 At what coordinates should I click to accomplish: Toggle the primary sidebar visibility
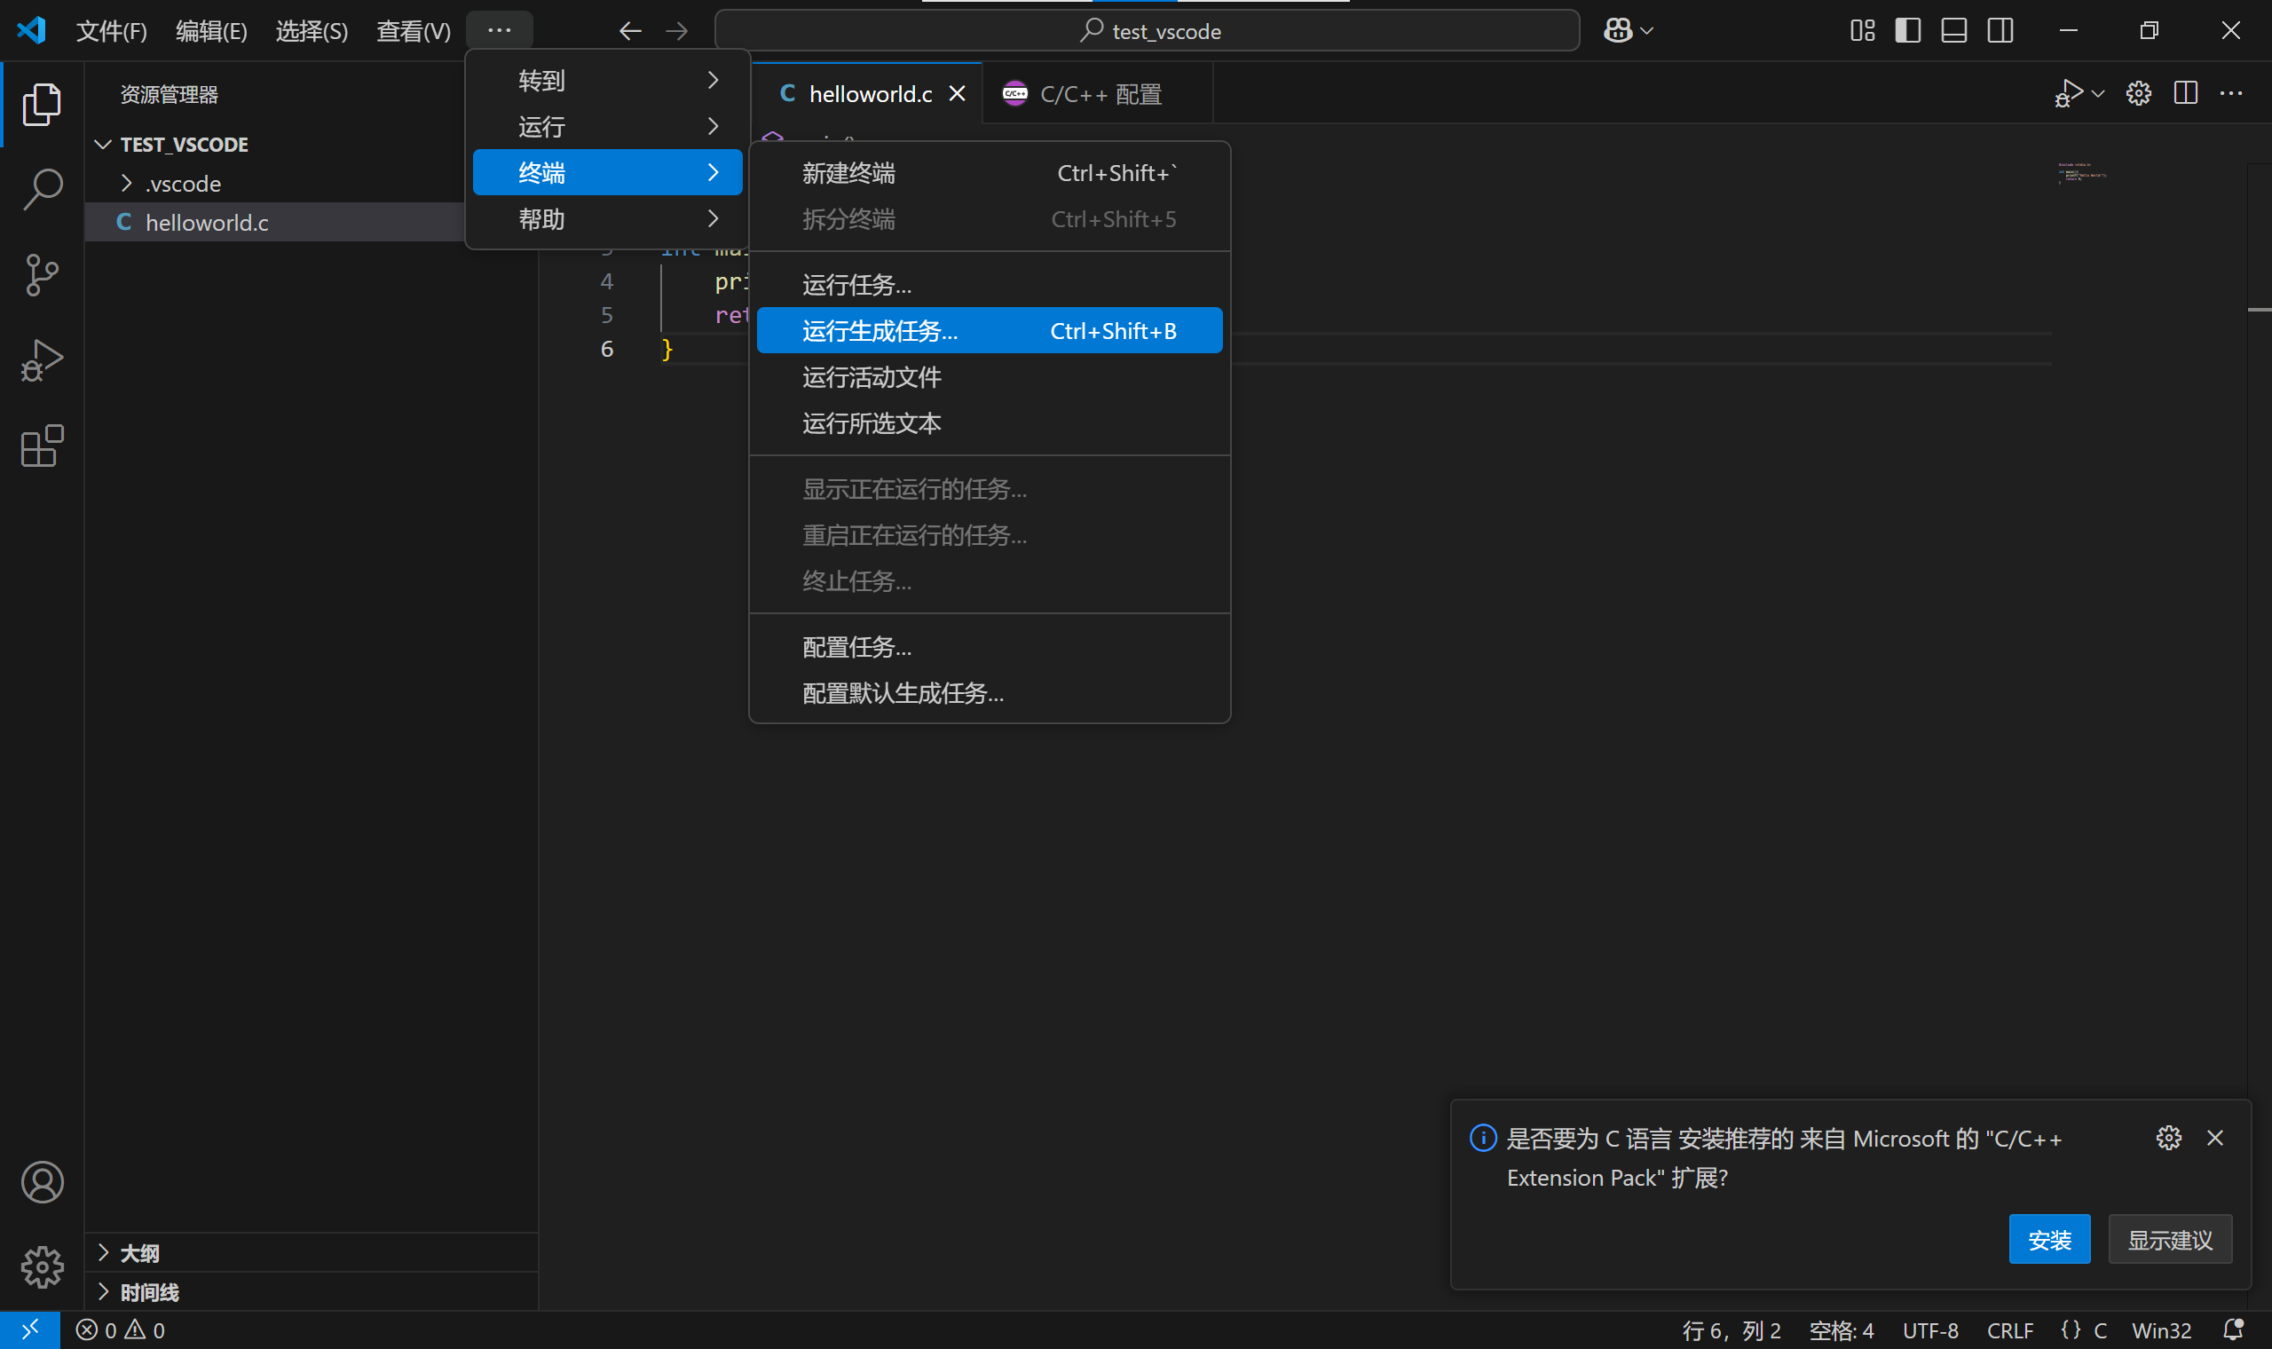pos(1908,30)
